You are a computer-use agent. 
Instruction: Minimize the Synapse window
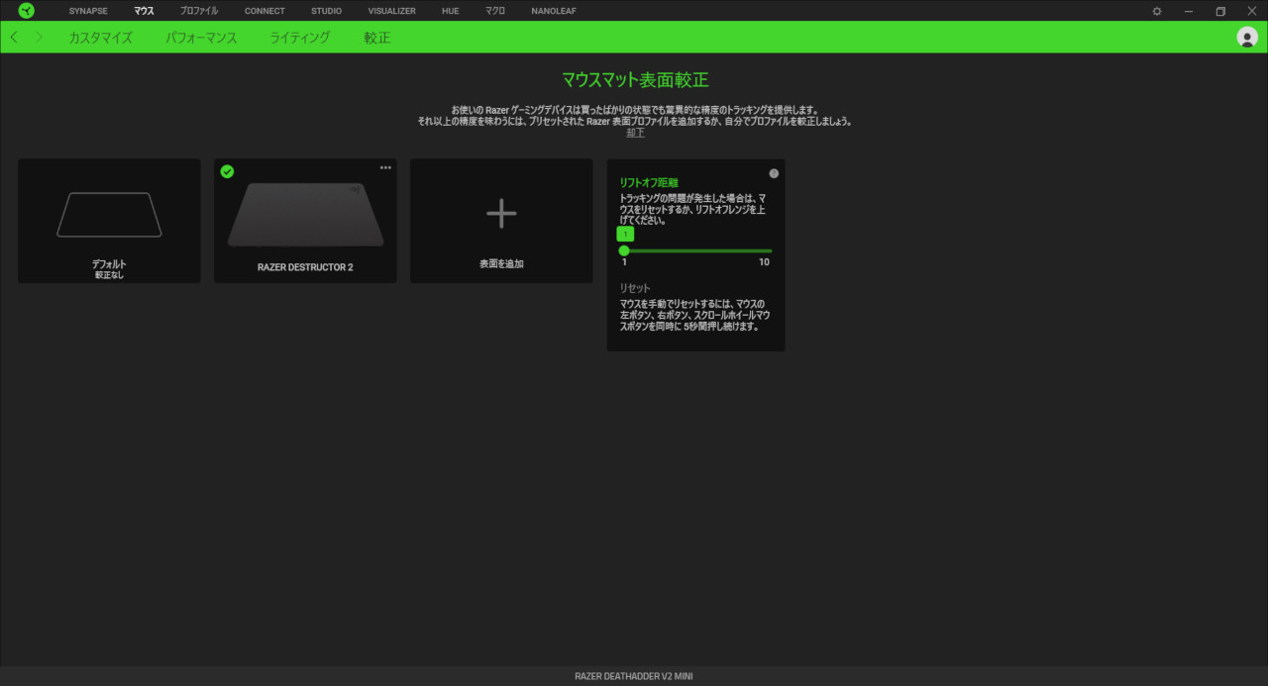(1189, 11)
